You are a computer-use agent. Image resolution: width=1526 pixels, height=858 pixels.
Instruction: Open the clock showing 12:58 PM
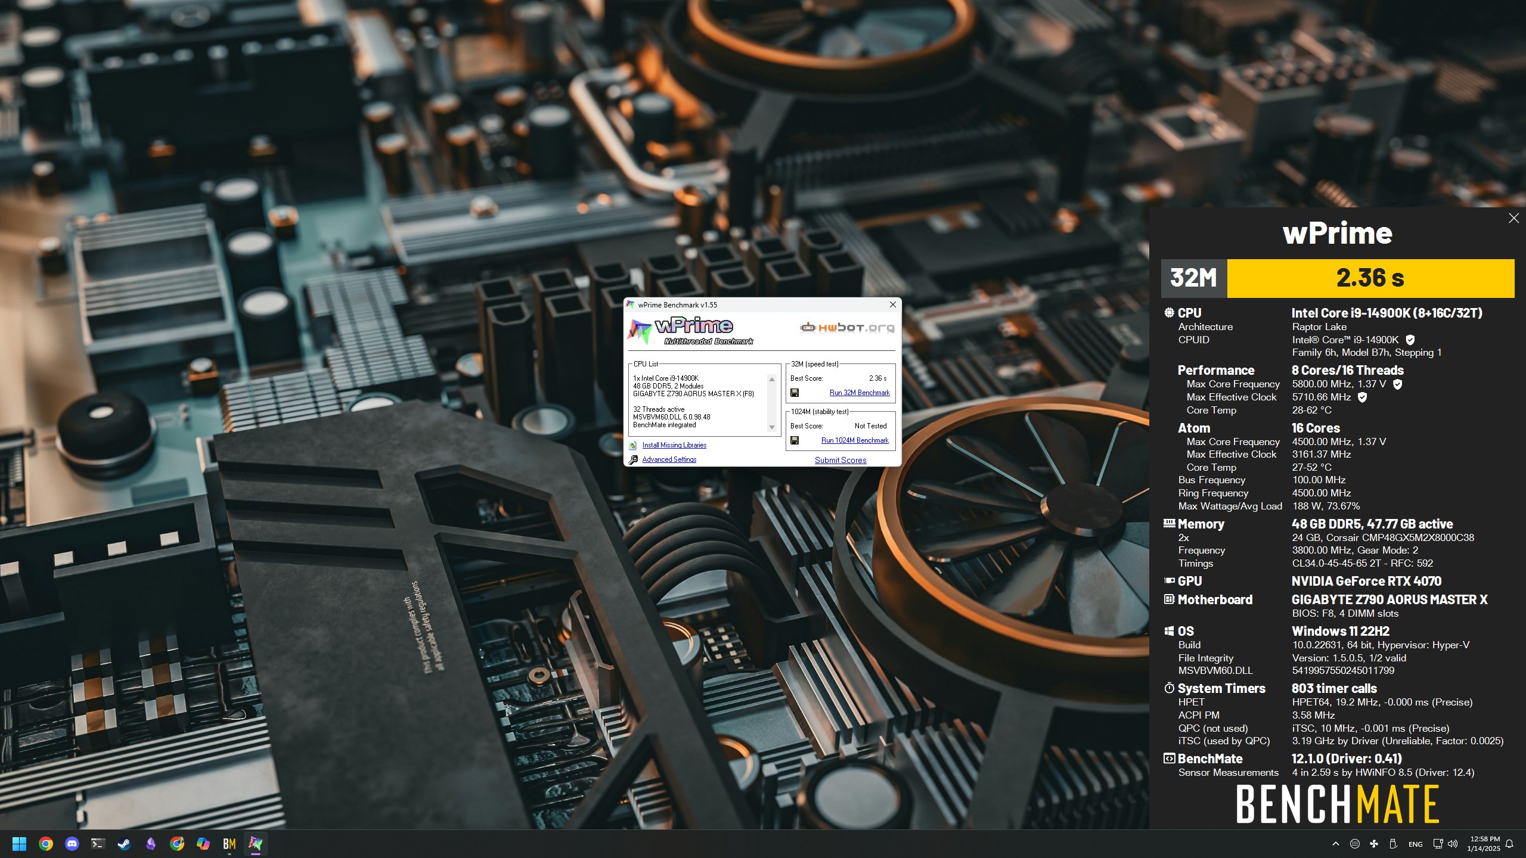1484,844
